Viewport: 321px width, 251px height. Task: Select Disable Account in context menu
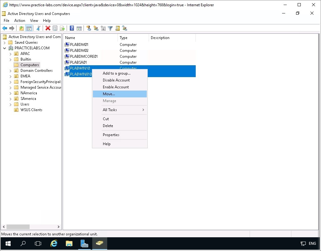(x=116, y=80)
